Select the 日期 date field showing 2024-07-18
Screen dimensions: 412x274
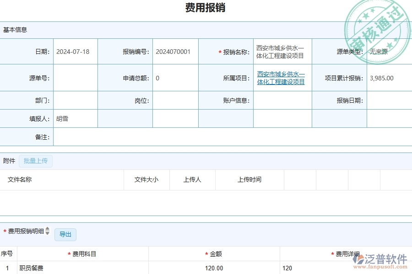[73, 51]
